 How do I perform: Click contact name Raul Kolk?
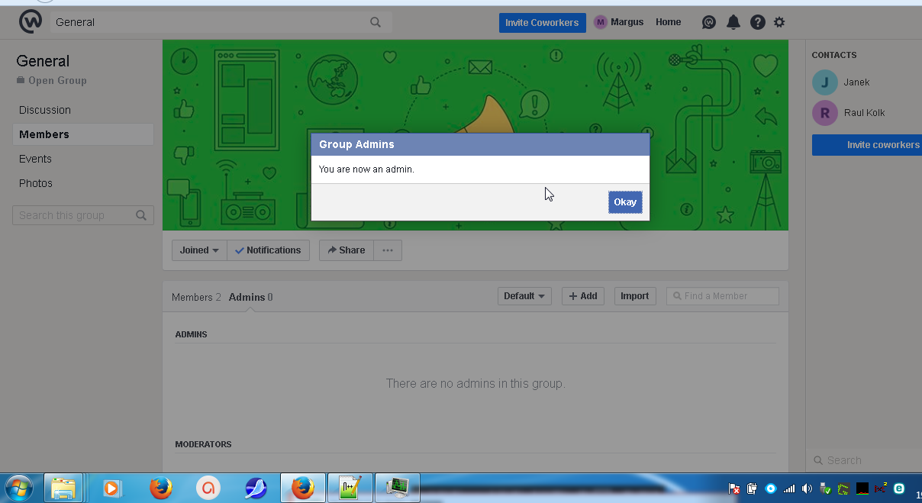[x=864, y=113]
